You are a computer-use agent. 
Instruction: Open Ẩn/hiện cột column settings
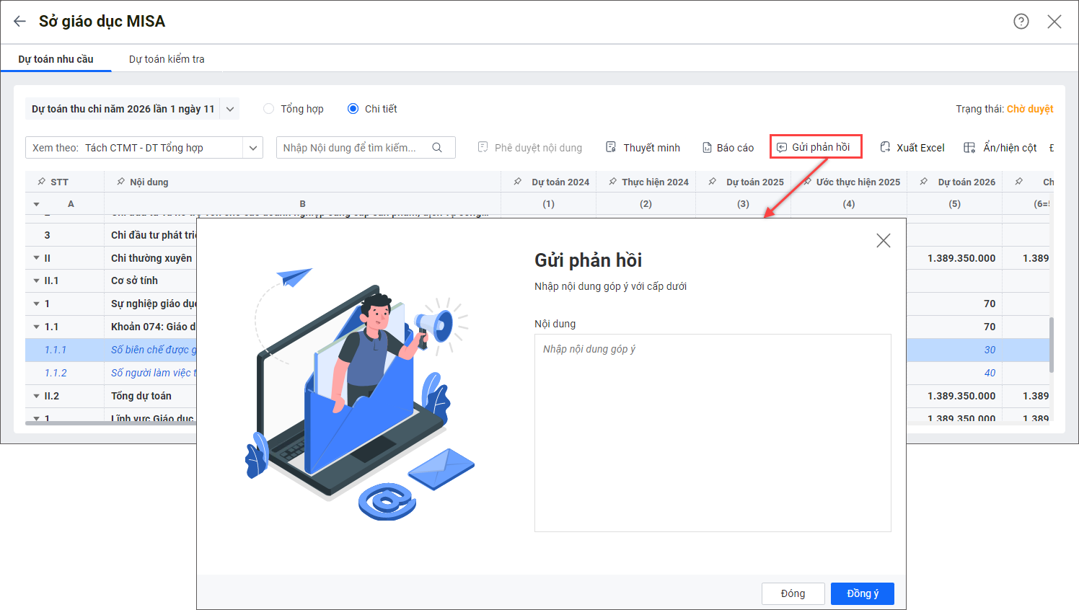[1000, 147]
